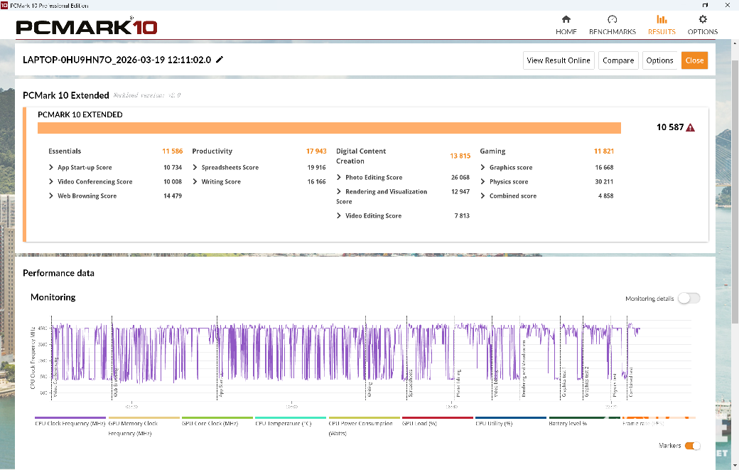This screenshot has width=739, height=470.
Task: Click the Results bar chart icon
Action: tap(662, 19)
